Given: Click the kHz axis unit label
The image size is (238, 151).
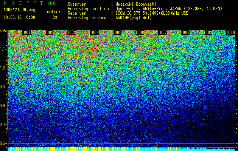Looking at the screenshot, I should click(3, 31).
